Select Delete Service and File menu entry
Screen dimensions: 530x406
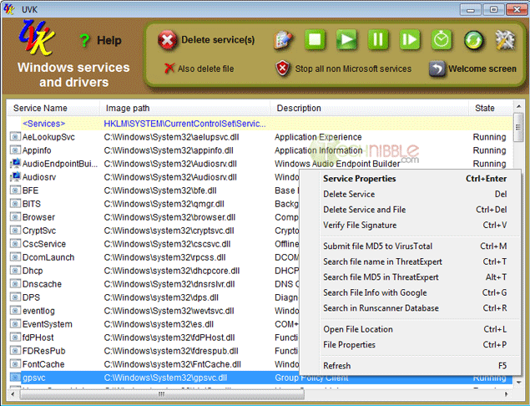point(415,210)
